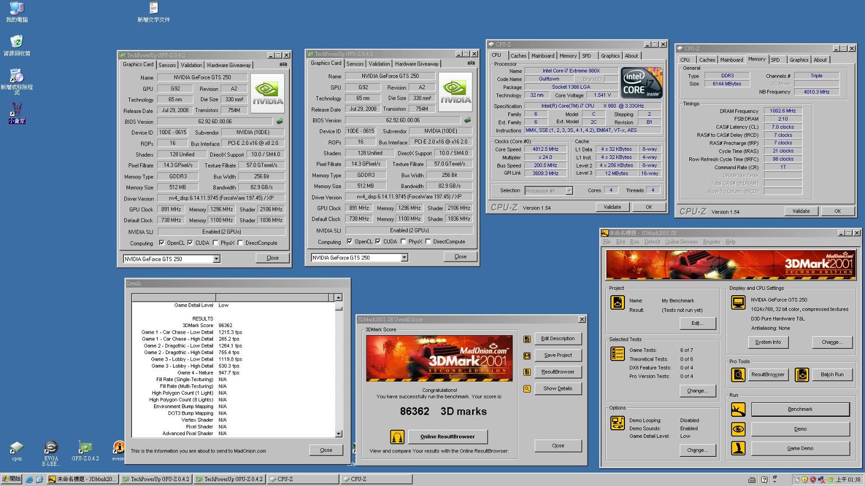The height and width of the screenshot is (486, 865).
Task: Open SPD tab in CPU-Z memory window
Action: coord(776,60)
